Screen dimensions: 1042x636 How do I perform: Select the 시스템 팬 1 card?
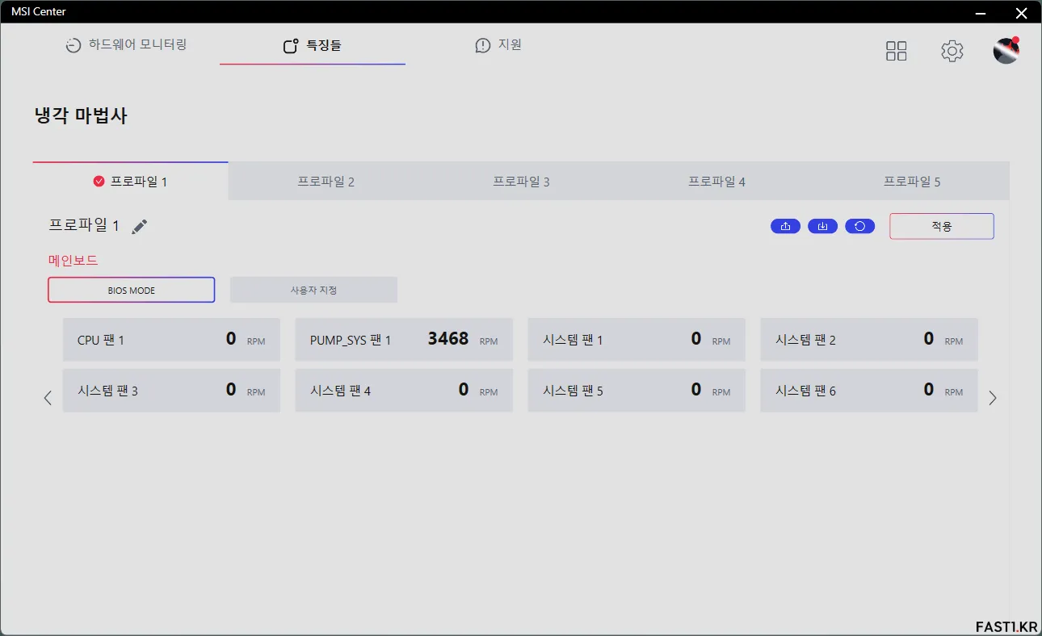[637, 340]
